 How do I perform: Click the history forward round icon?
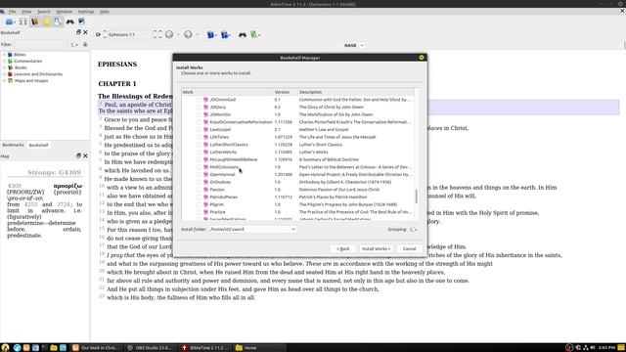point(188,35)
